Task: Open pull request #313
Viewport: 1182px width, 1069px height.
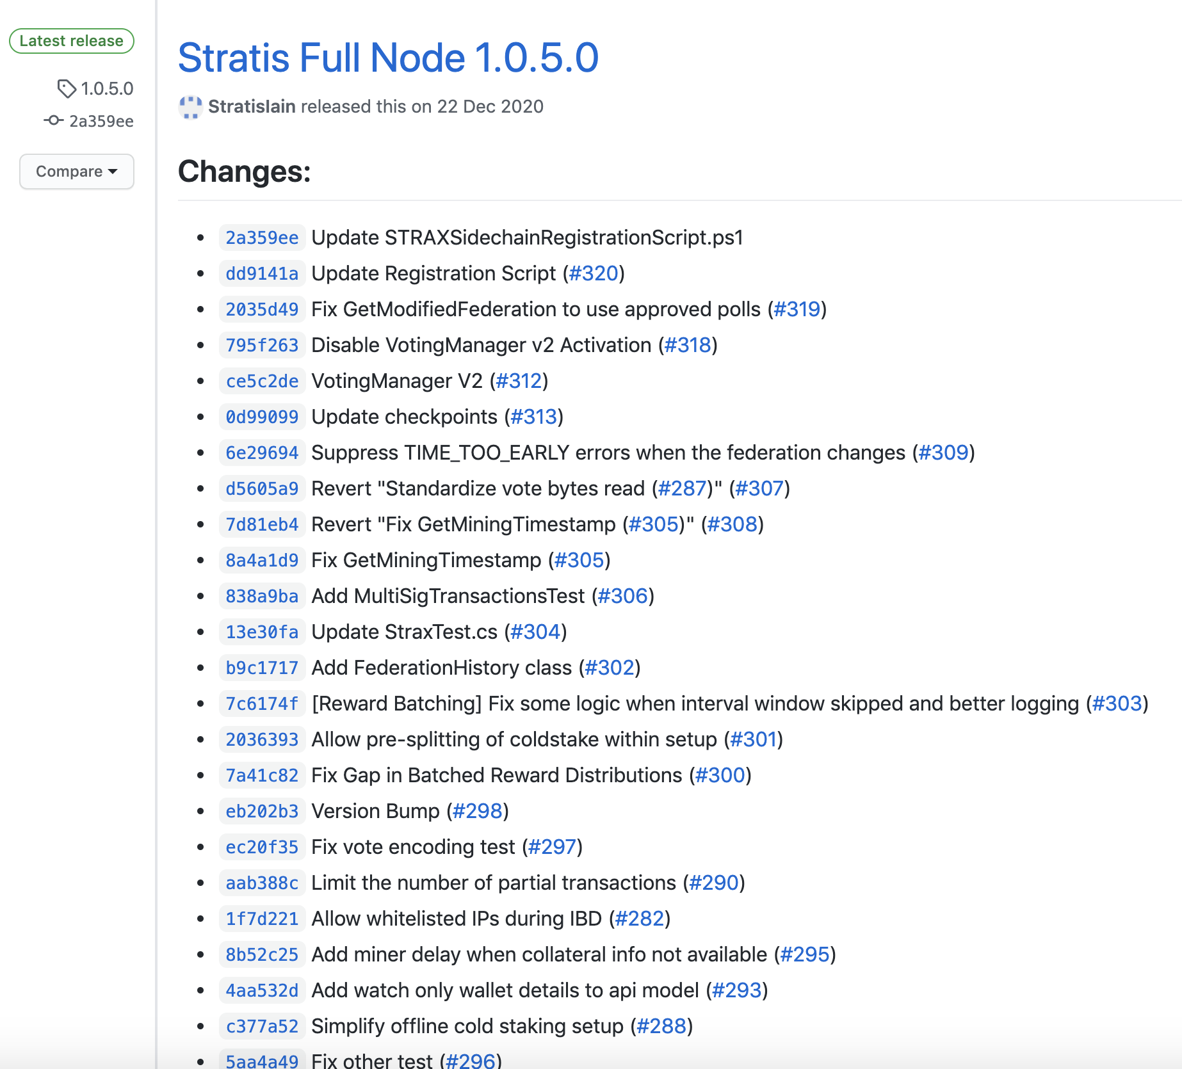Action: [x=533, y=417]
